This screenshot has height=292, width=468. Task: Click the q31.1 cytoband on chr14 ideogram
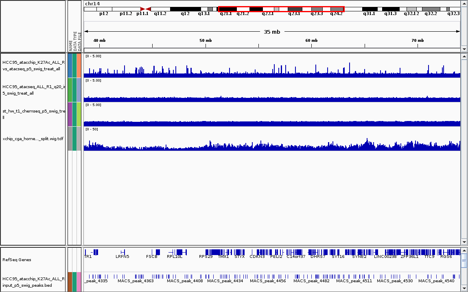click(370, 9)
